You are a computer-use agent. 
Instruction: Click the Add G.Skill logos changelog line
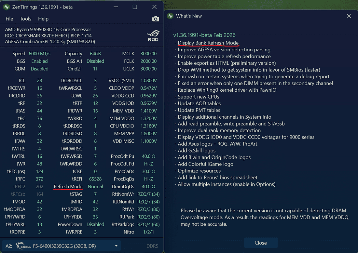click(197, 151)
